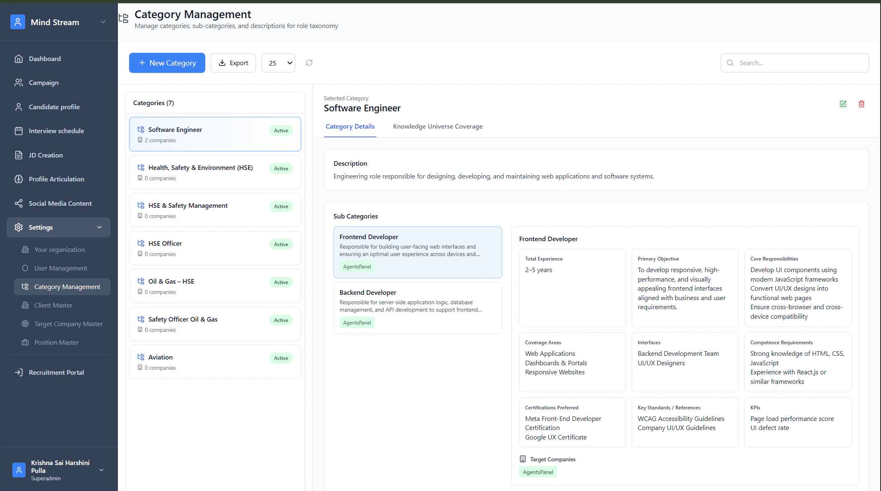Screen dimensions: 881x491
Task: Open Social Media Content share icon
Action: 19,203
